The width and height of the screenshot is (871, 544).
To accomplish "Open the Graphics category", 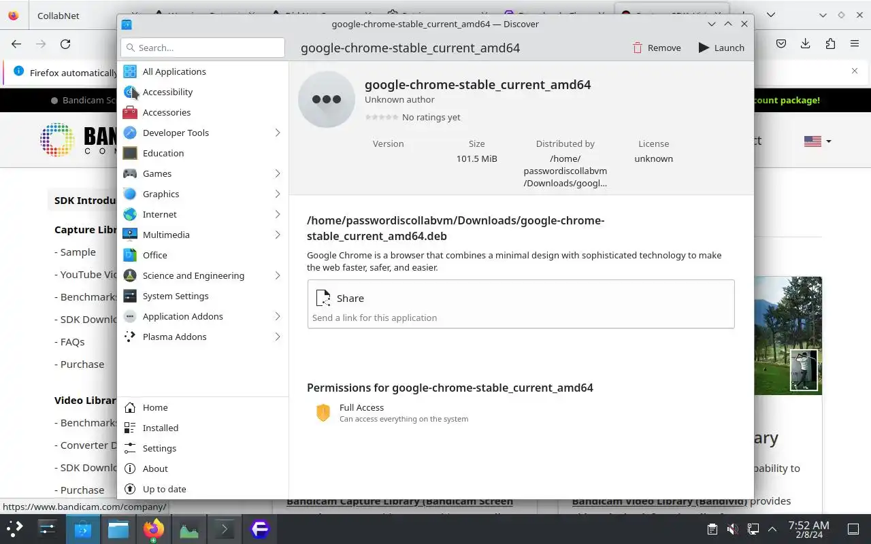I will (203, 194).
